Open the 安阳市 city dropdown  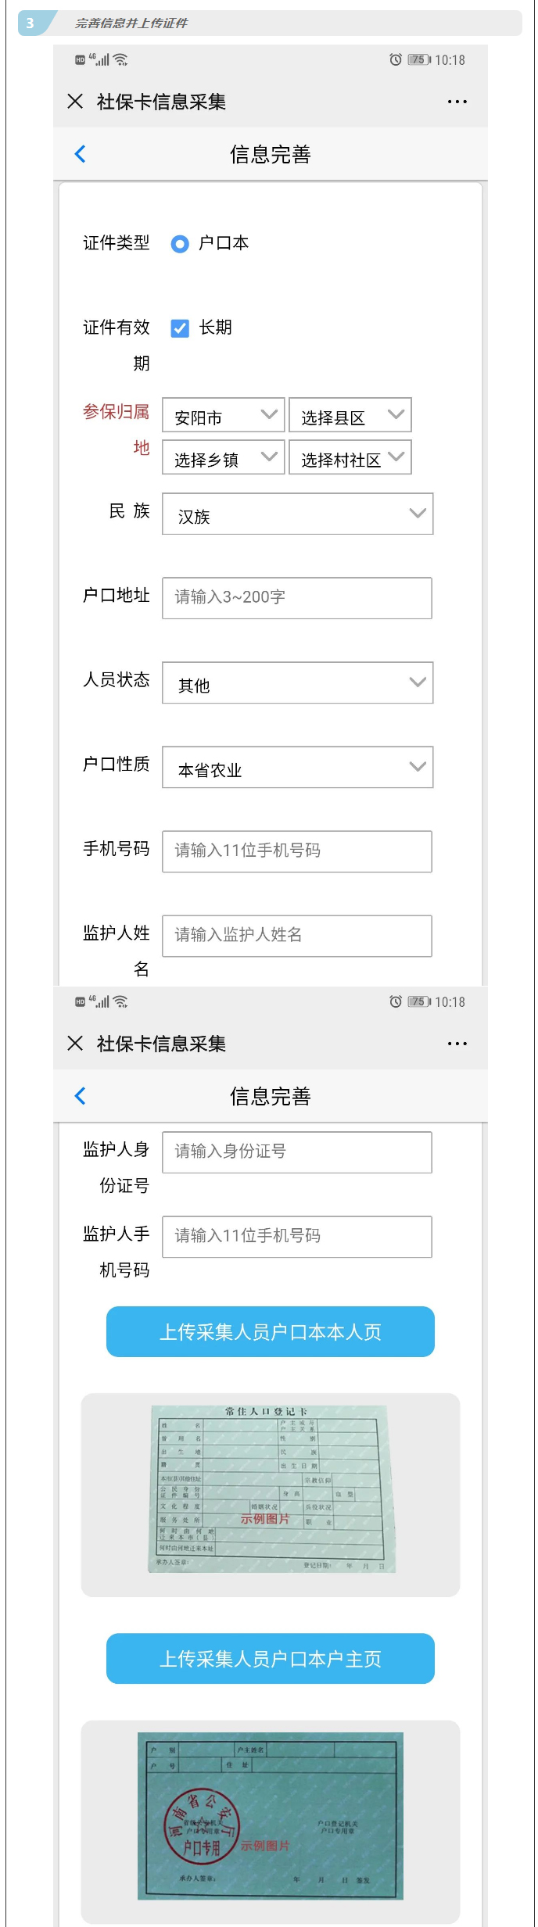point(224,415)
